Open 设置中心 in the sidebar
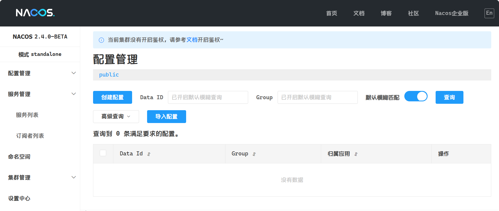 click(x=19, y=198)
